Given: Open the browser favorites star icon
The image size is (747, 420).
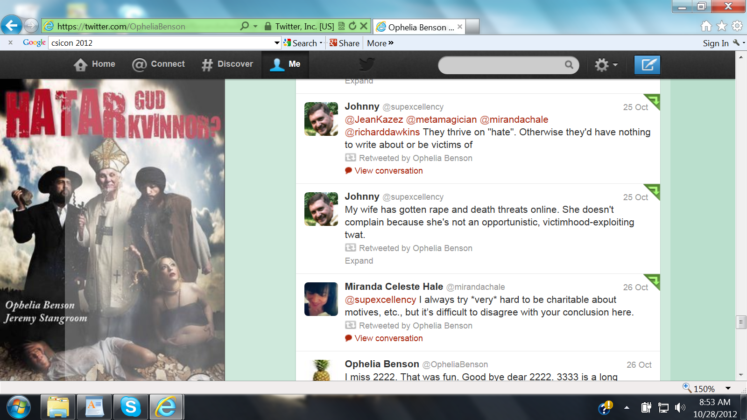Looking at the screenshot, I should [x=722, y=26].
